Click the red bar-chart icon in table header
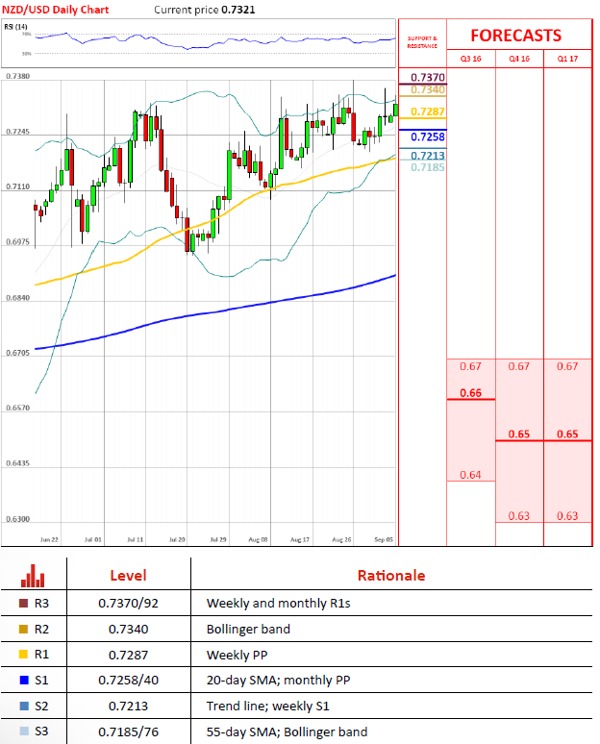The image size is (600, 744). [x=33, y=576]
